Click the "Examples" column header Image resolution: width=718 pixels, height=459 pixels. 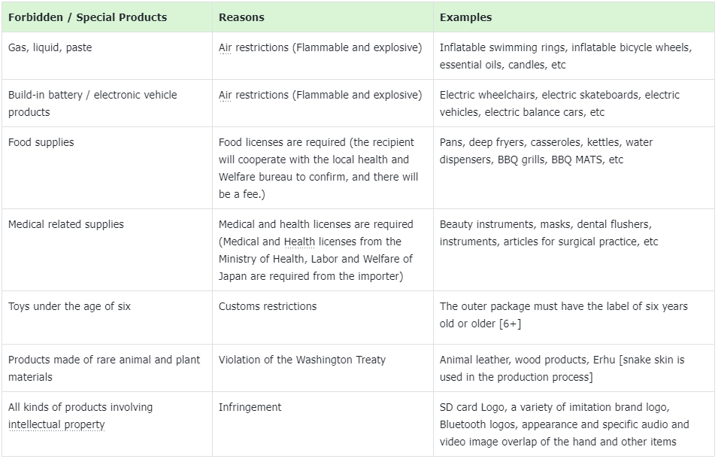coord(465,17)
